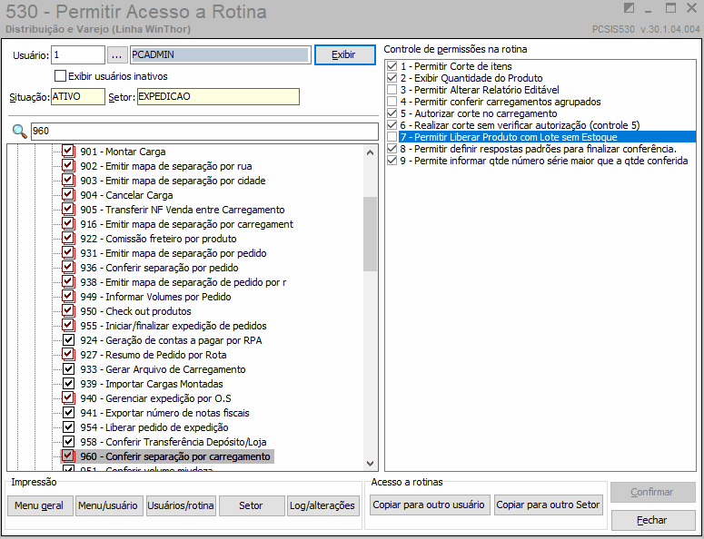Image resolution: width=704 pixels, height=539 pixels.
Task: Toggle checkbox for 905 - Transferir NF Venda
Action: (68, 209)
